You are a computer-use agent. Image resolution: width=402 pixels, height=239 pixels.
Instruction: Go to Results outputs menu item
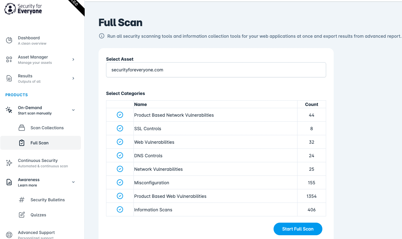coord(41,78)
